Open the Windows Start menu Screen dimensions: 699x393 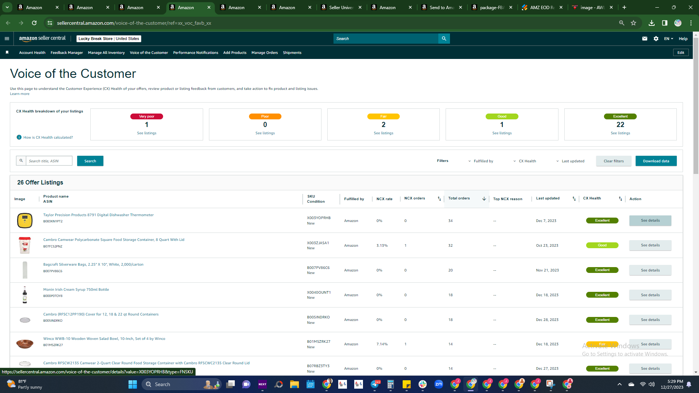point(133,384)
